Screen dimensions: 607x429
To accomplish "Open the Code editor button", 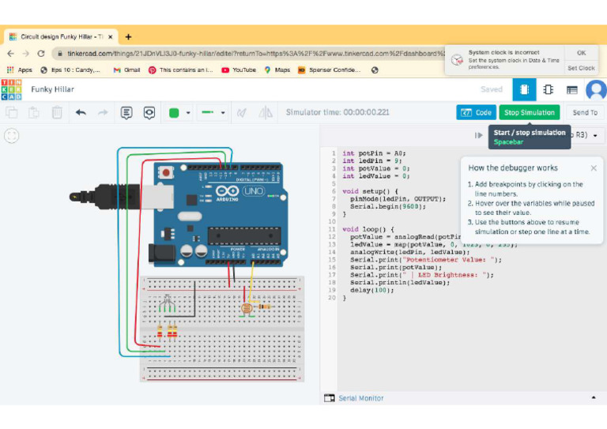I will pyautogui.click(x=476, y=112).
